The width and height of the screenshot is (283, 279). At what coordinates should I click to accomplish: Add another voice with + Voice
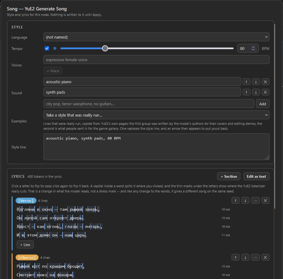click(53, 71)
